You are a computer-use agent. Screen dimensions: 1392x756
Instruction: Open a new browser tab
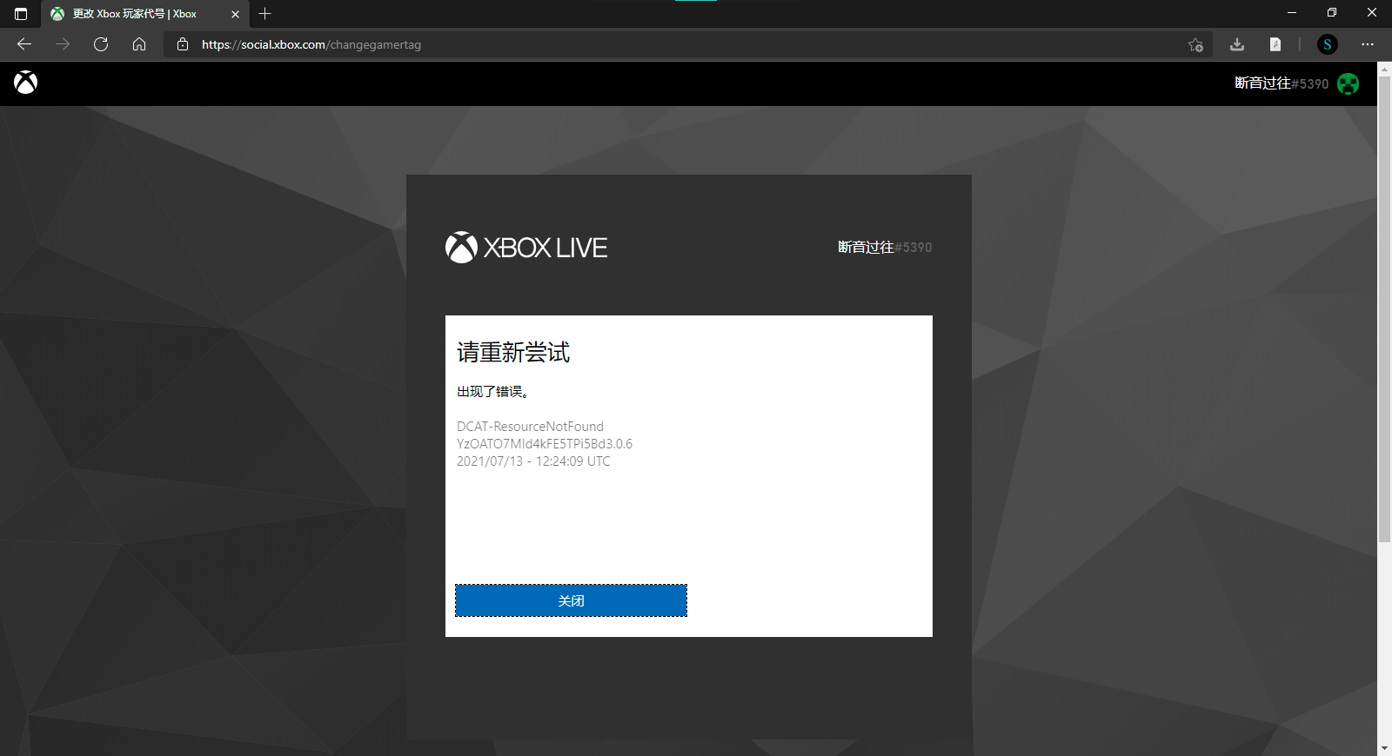point(265,14)
